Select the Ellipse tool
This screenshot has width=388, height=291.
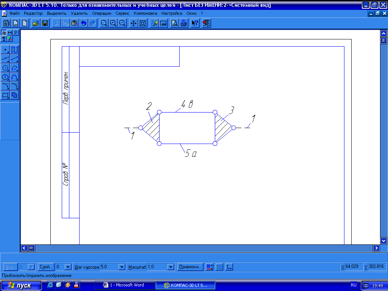(5, 77)
